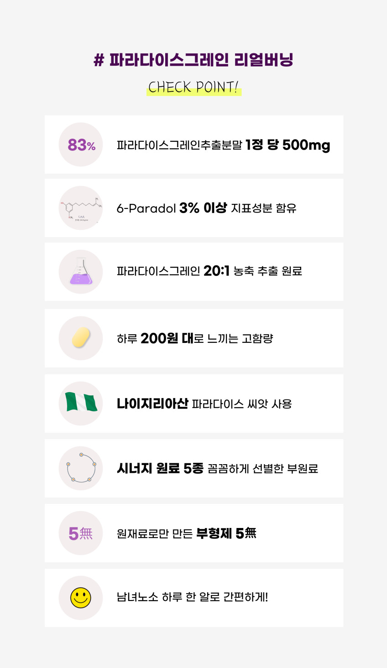Screen dimensions: 387x668
Task: Select the 3% 이상 지표성분 함유 text
Action: (238, 208)
